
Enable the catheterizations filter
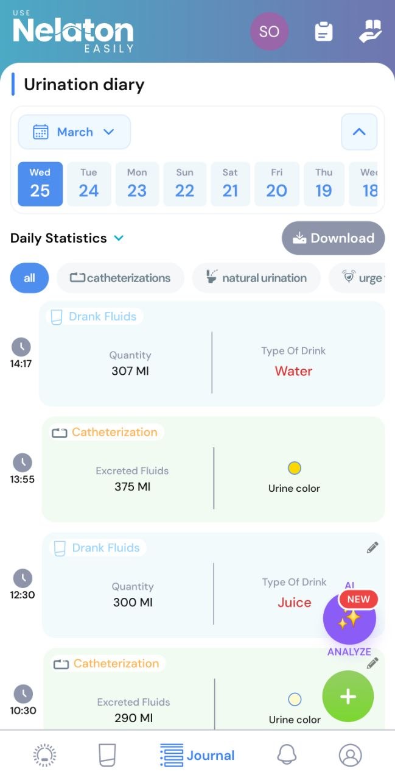click(x=120, y=278)
